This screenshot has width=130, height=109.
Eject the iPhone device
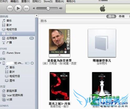(x=32, y=63)
